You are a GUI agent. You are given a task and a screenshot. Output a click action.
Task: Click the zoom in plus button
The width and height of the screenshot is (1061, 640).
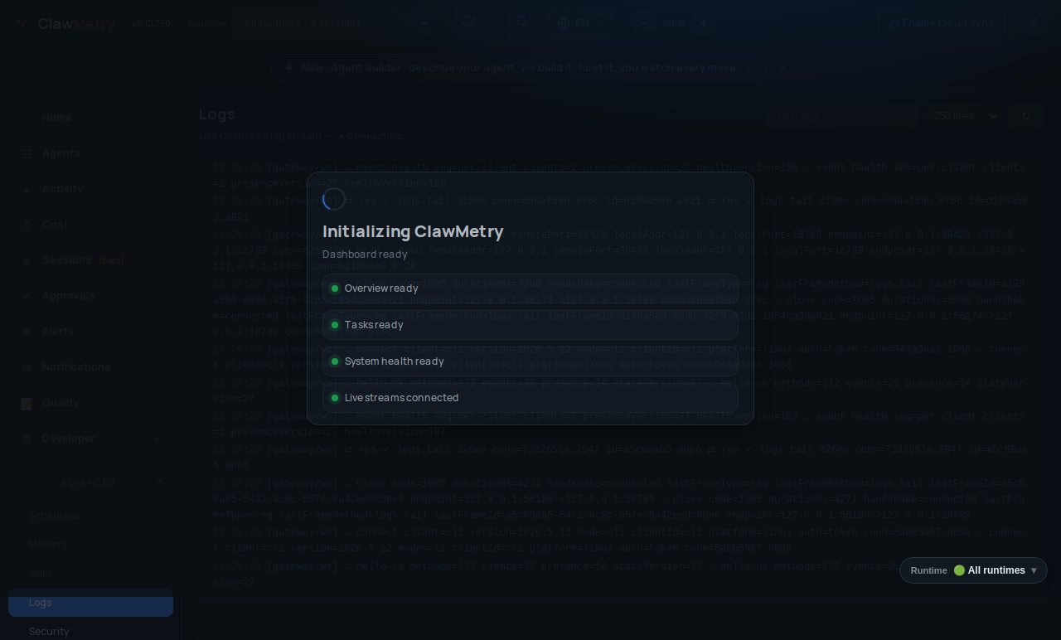704,23
